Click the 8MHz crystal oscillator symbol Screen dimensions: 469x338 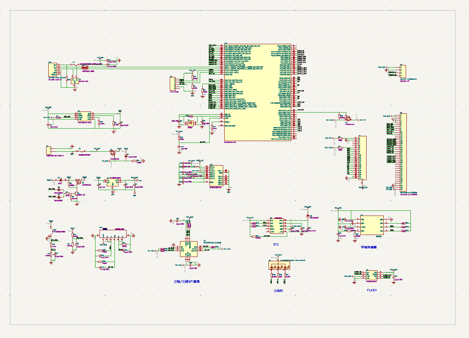(x=190, y=122)
